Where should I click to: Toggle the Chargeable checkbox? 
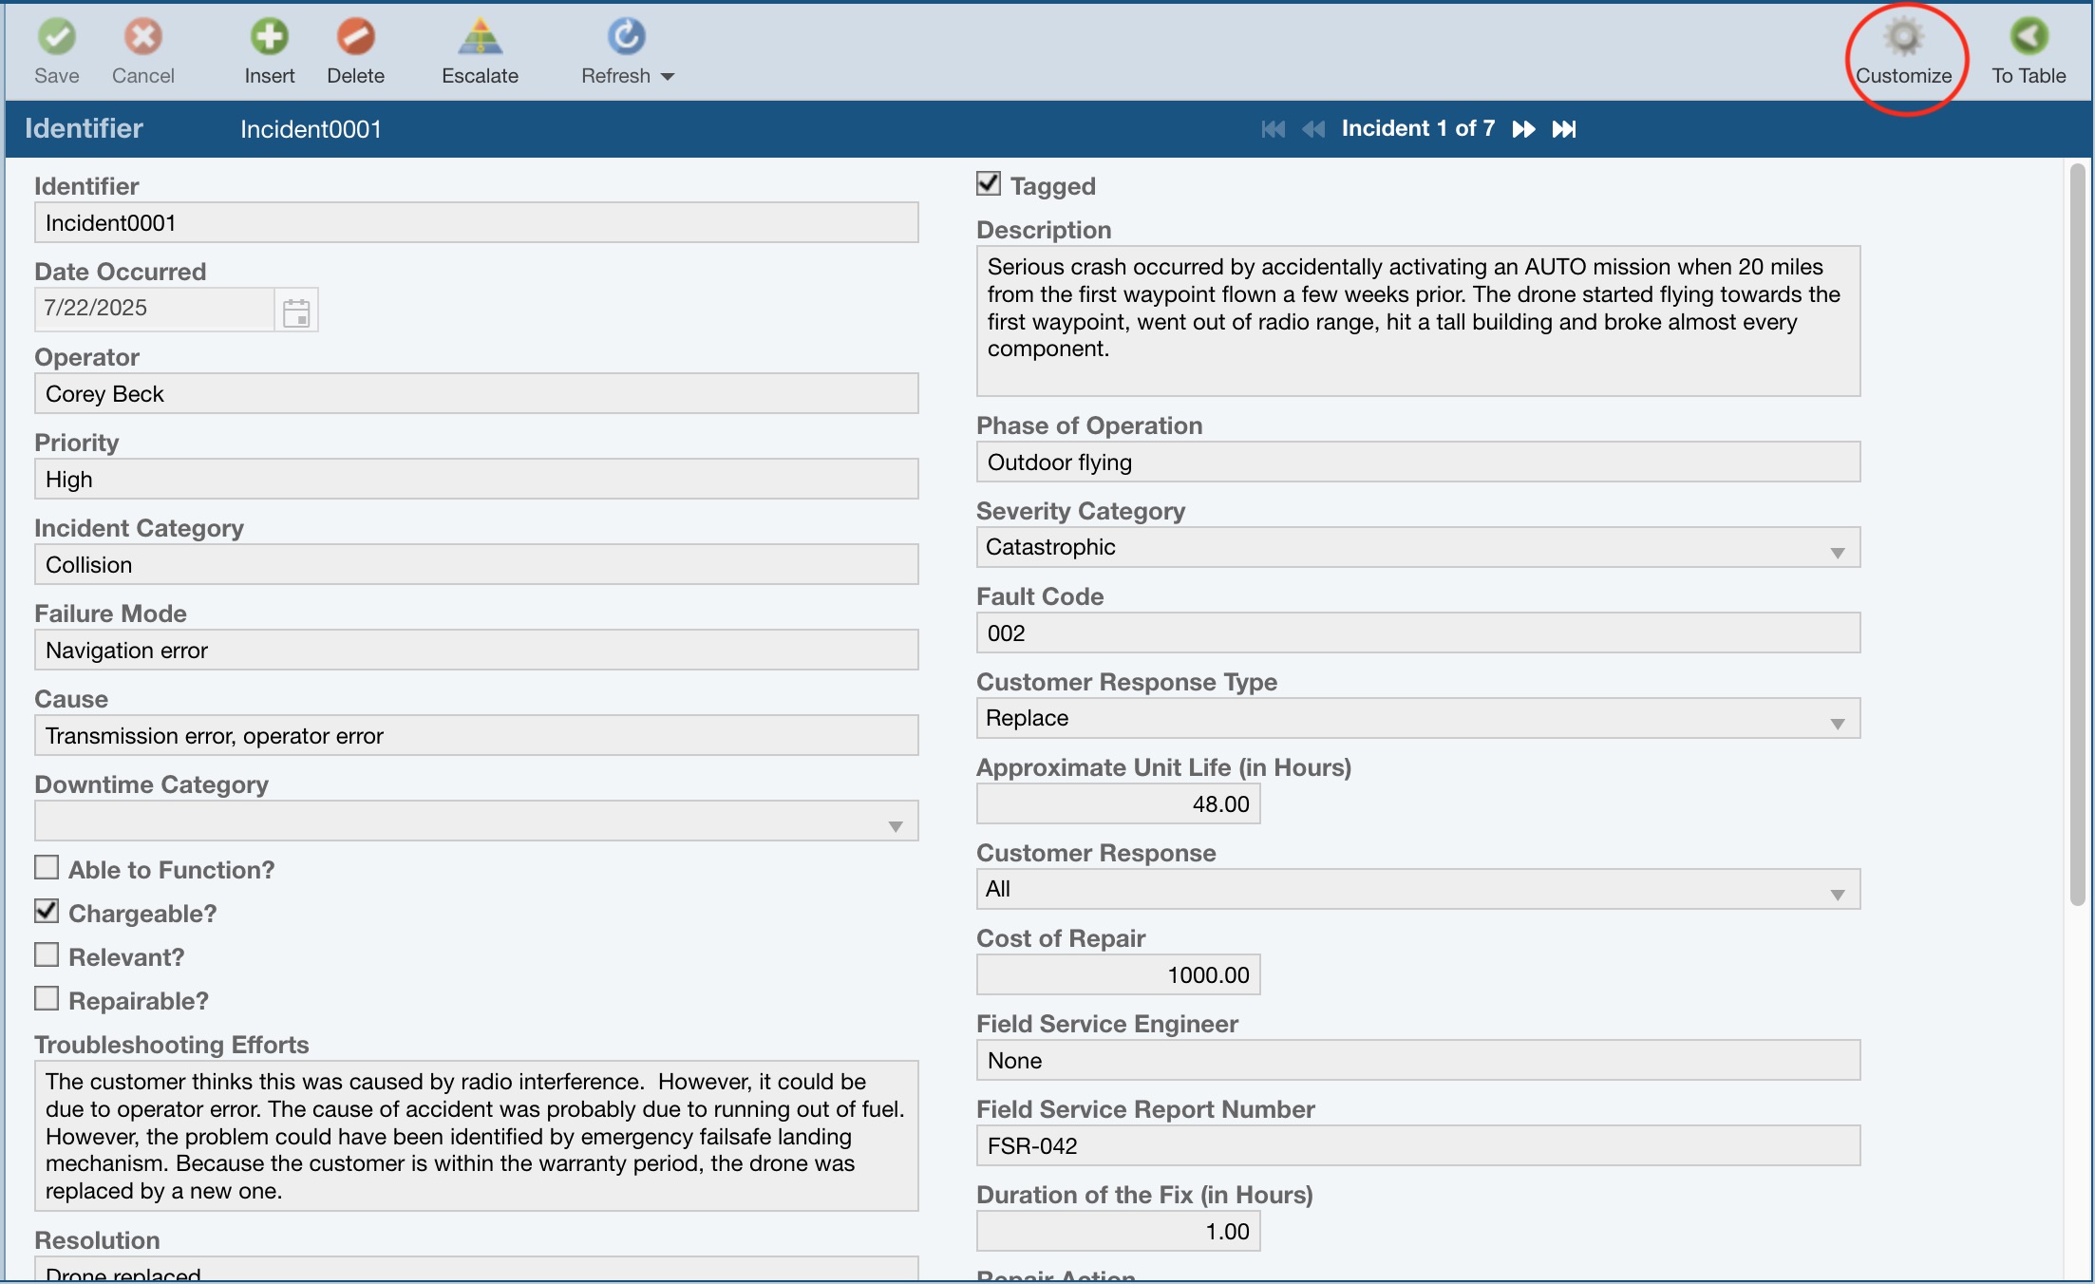[x=47, y=911]
